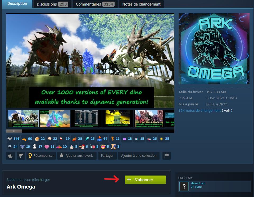This screenshot has height=197, width=254.
Task: Click the small award with count 19 in first row
Action: (x=65, y=139)
